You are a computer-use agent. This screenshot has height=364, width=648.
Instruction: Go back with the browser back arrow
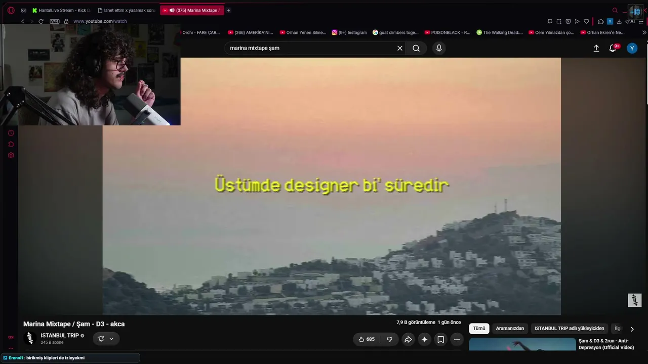pos(23,21)
